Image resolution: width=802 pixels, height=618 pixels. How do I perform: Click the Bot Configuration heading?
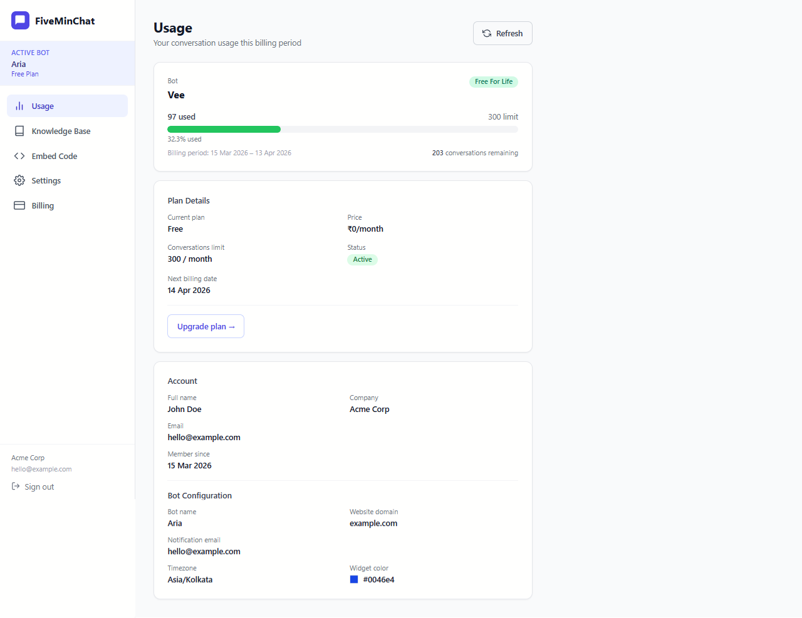pyautogui.click(x=199, y=495)
